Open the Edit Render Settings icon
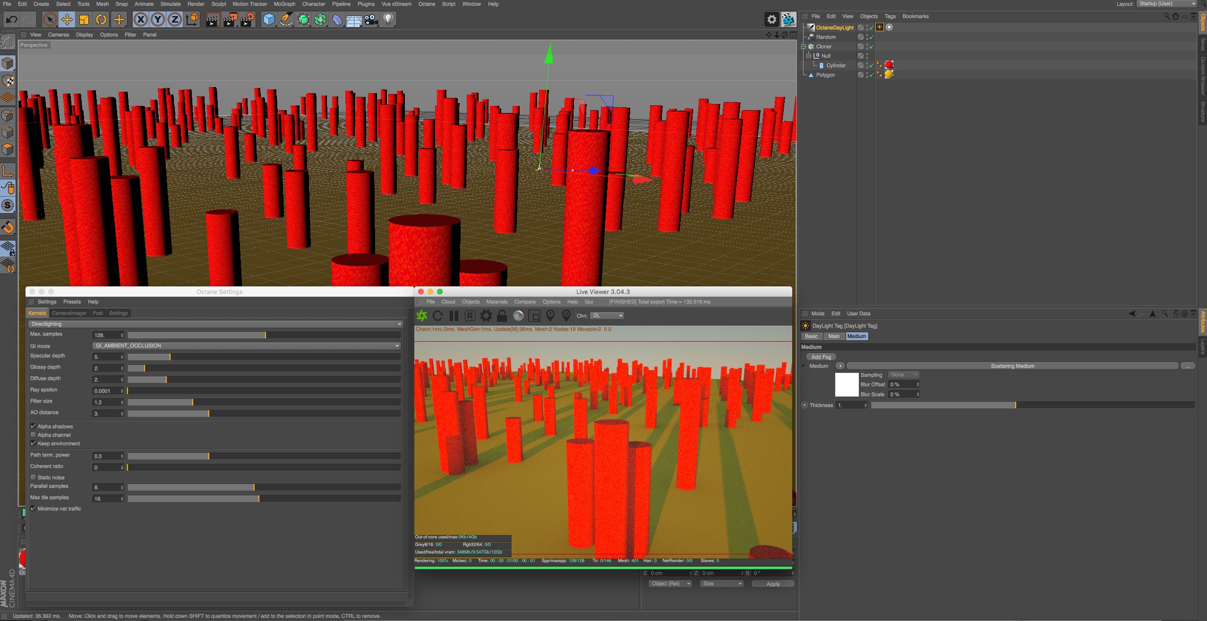1207x621 pixels. 247,19
